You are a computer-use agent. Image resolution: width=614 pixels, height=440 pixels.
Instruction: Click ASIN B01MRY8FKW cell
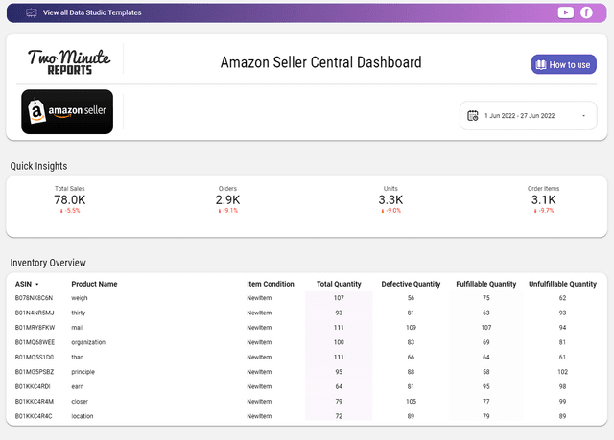(x=35, y=328)
